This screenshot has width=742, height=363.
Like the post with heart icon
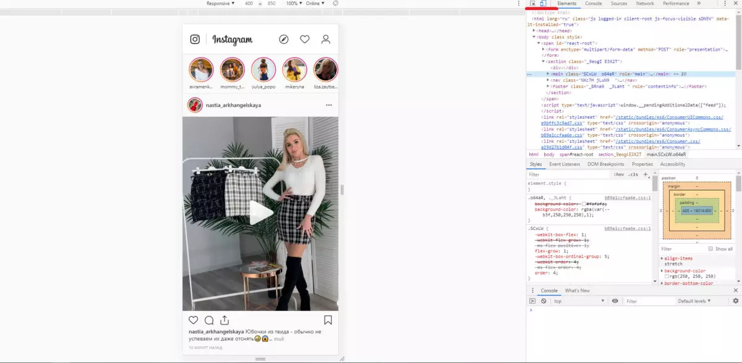[194, 320]
